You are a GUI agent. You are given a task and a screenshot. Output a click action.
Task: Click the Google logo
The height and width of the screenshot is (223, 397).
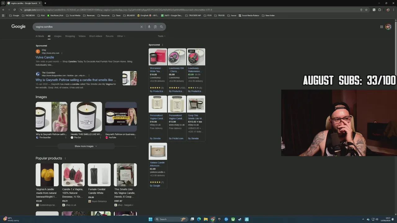coord(18,27)
